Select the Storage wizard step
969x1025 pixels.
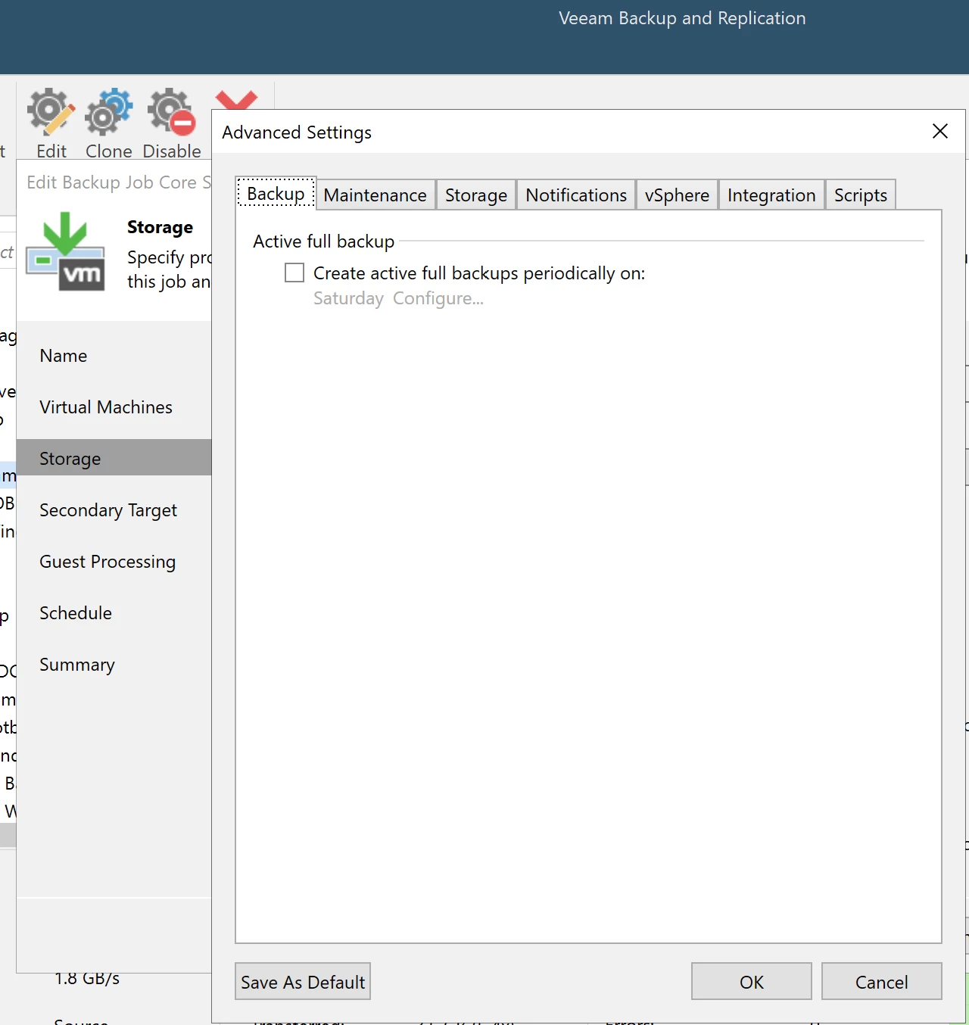click(x=114, y=458)
